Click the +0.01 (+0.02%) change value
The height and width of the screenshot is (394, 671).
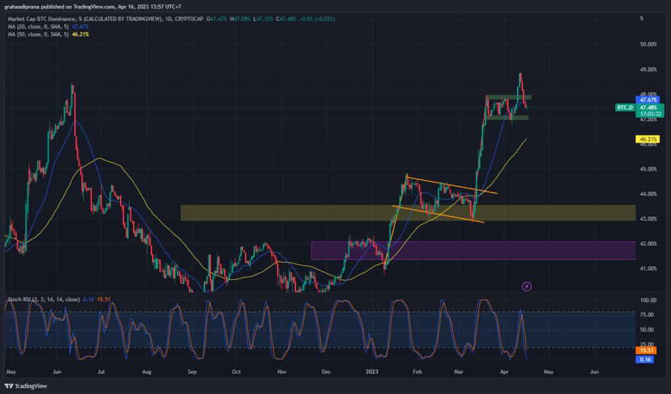tap(317, 19)
